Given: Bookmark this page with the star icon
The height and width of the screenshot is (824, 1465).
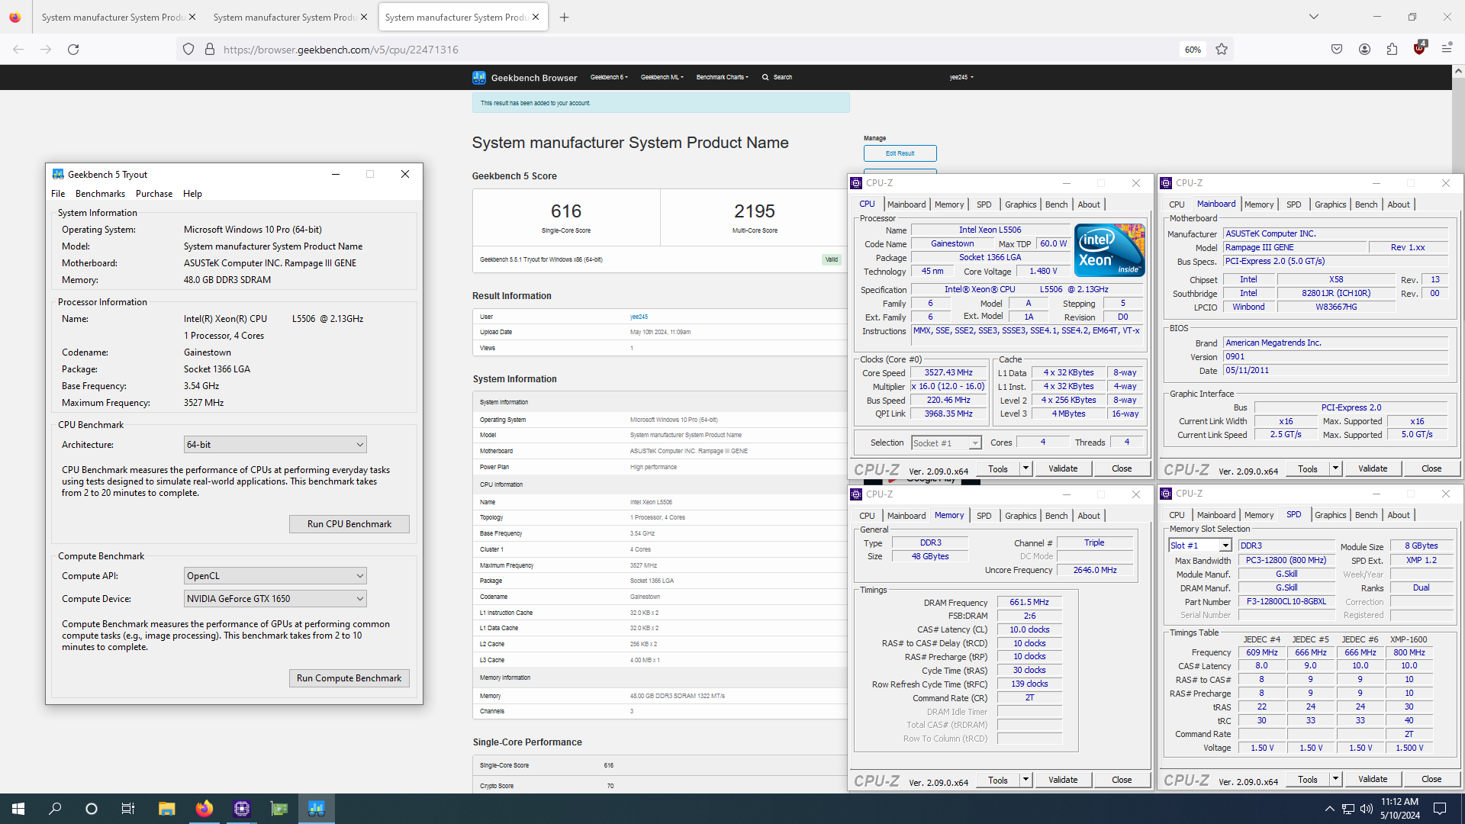Looking at the screenshot, I should pos(1222,50).
